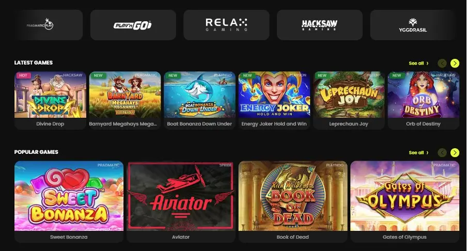This screenshot has height=251, width=467.
Task: Select the Yggdrasil provider logo
Action: [413, 25]
